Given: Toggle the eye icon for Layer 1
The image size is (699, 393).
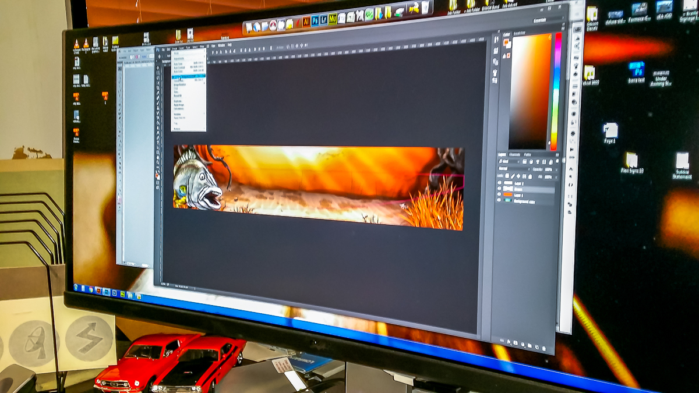Looking at the screenshot, I should click(500, 194).
